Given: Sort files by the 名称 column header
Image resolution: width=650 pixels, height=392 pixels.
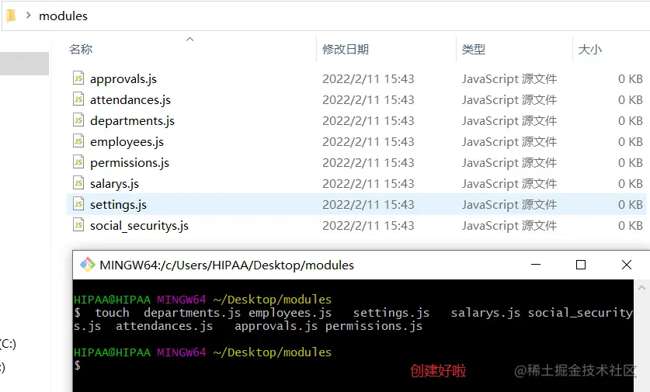Looking at the screenshot, I should tap(81, 50).
